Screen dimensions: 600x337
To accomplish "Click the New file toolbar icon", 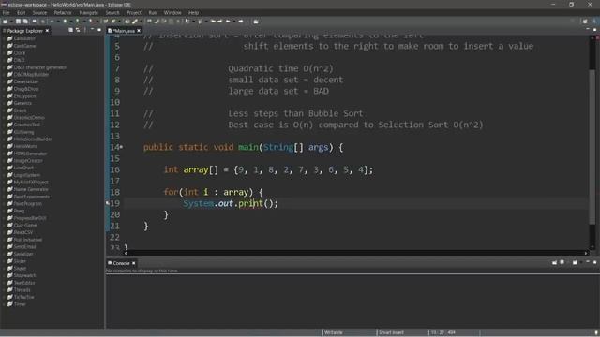I will click(6, 22).
